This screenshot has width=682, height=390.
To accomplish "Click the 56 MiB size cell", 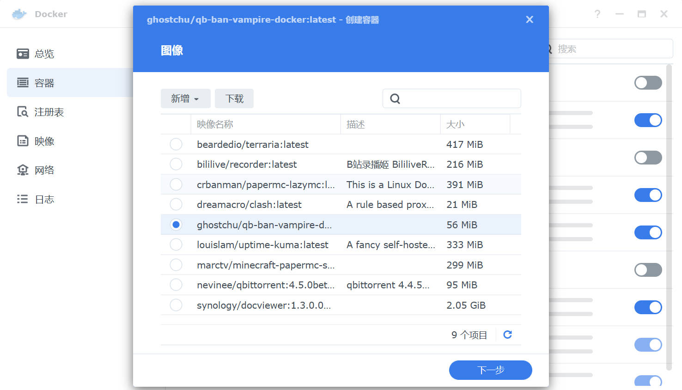I will click(x=462, y=225).
